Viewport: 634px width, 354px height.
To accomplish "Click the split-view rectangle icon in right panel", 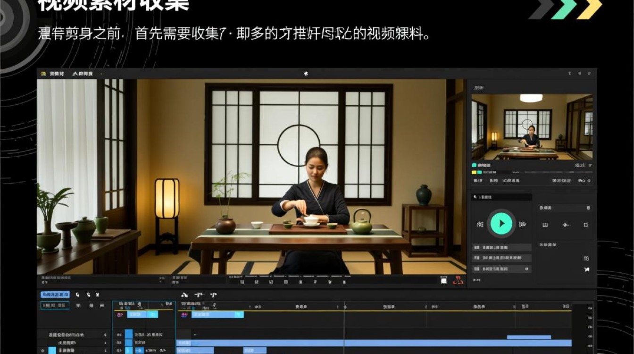I will 545,225.
